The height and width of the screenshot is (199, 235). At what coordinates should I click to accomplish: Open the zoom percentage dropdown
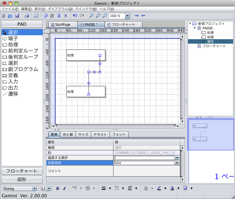(x=127, y=16)
